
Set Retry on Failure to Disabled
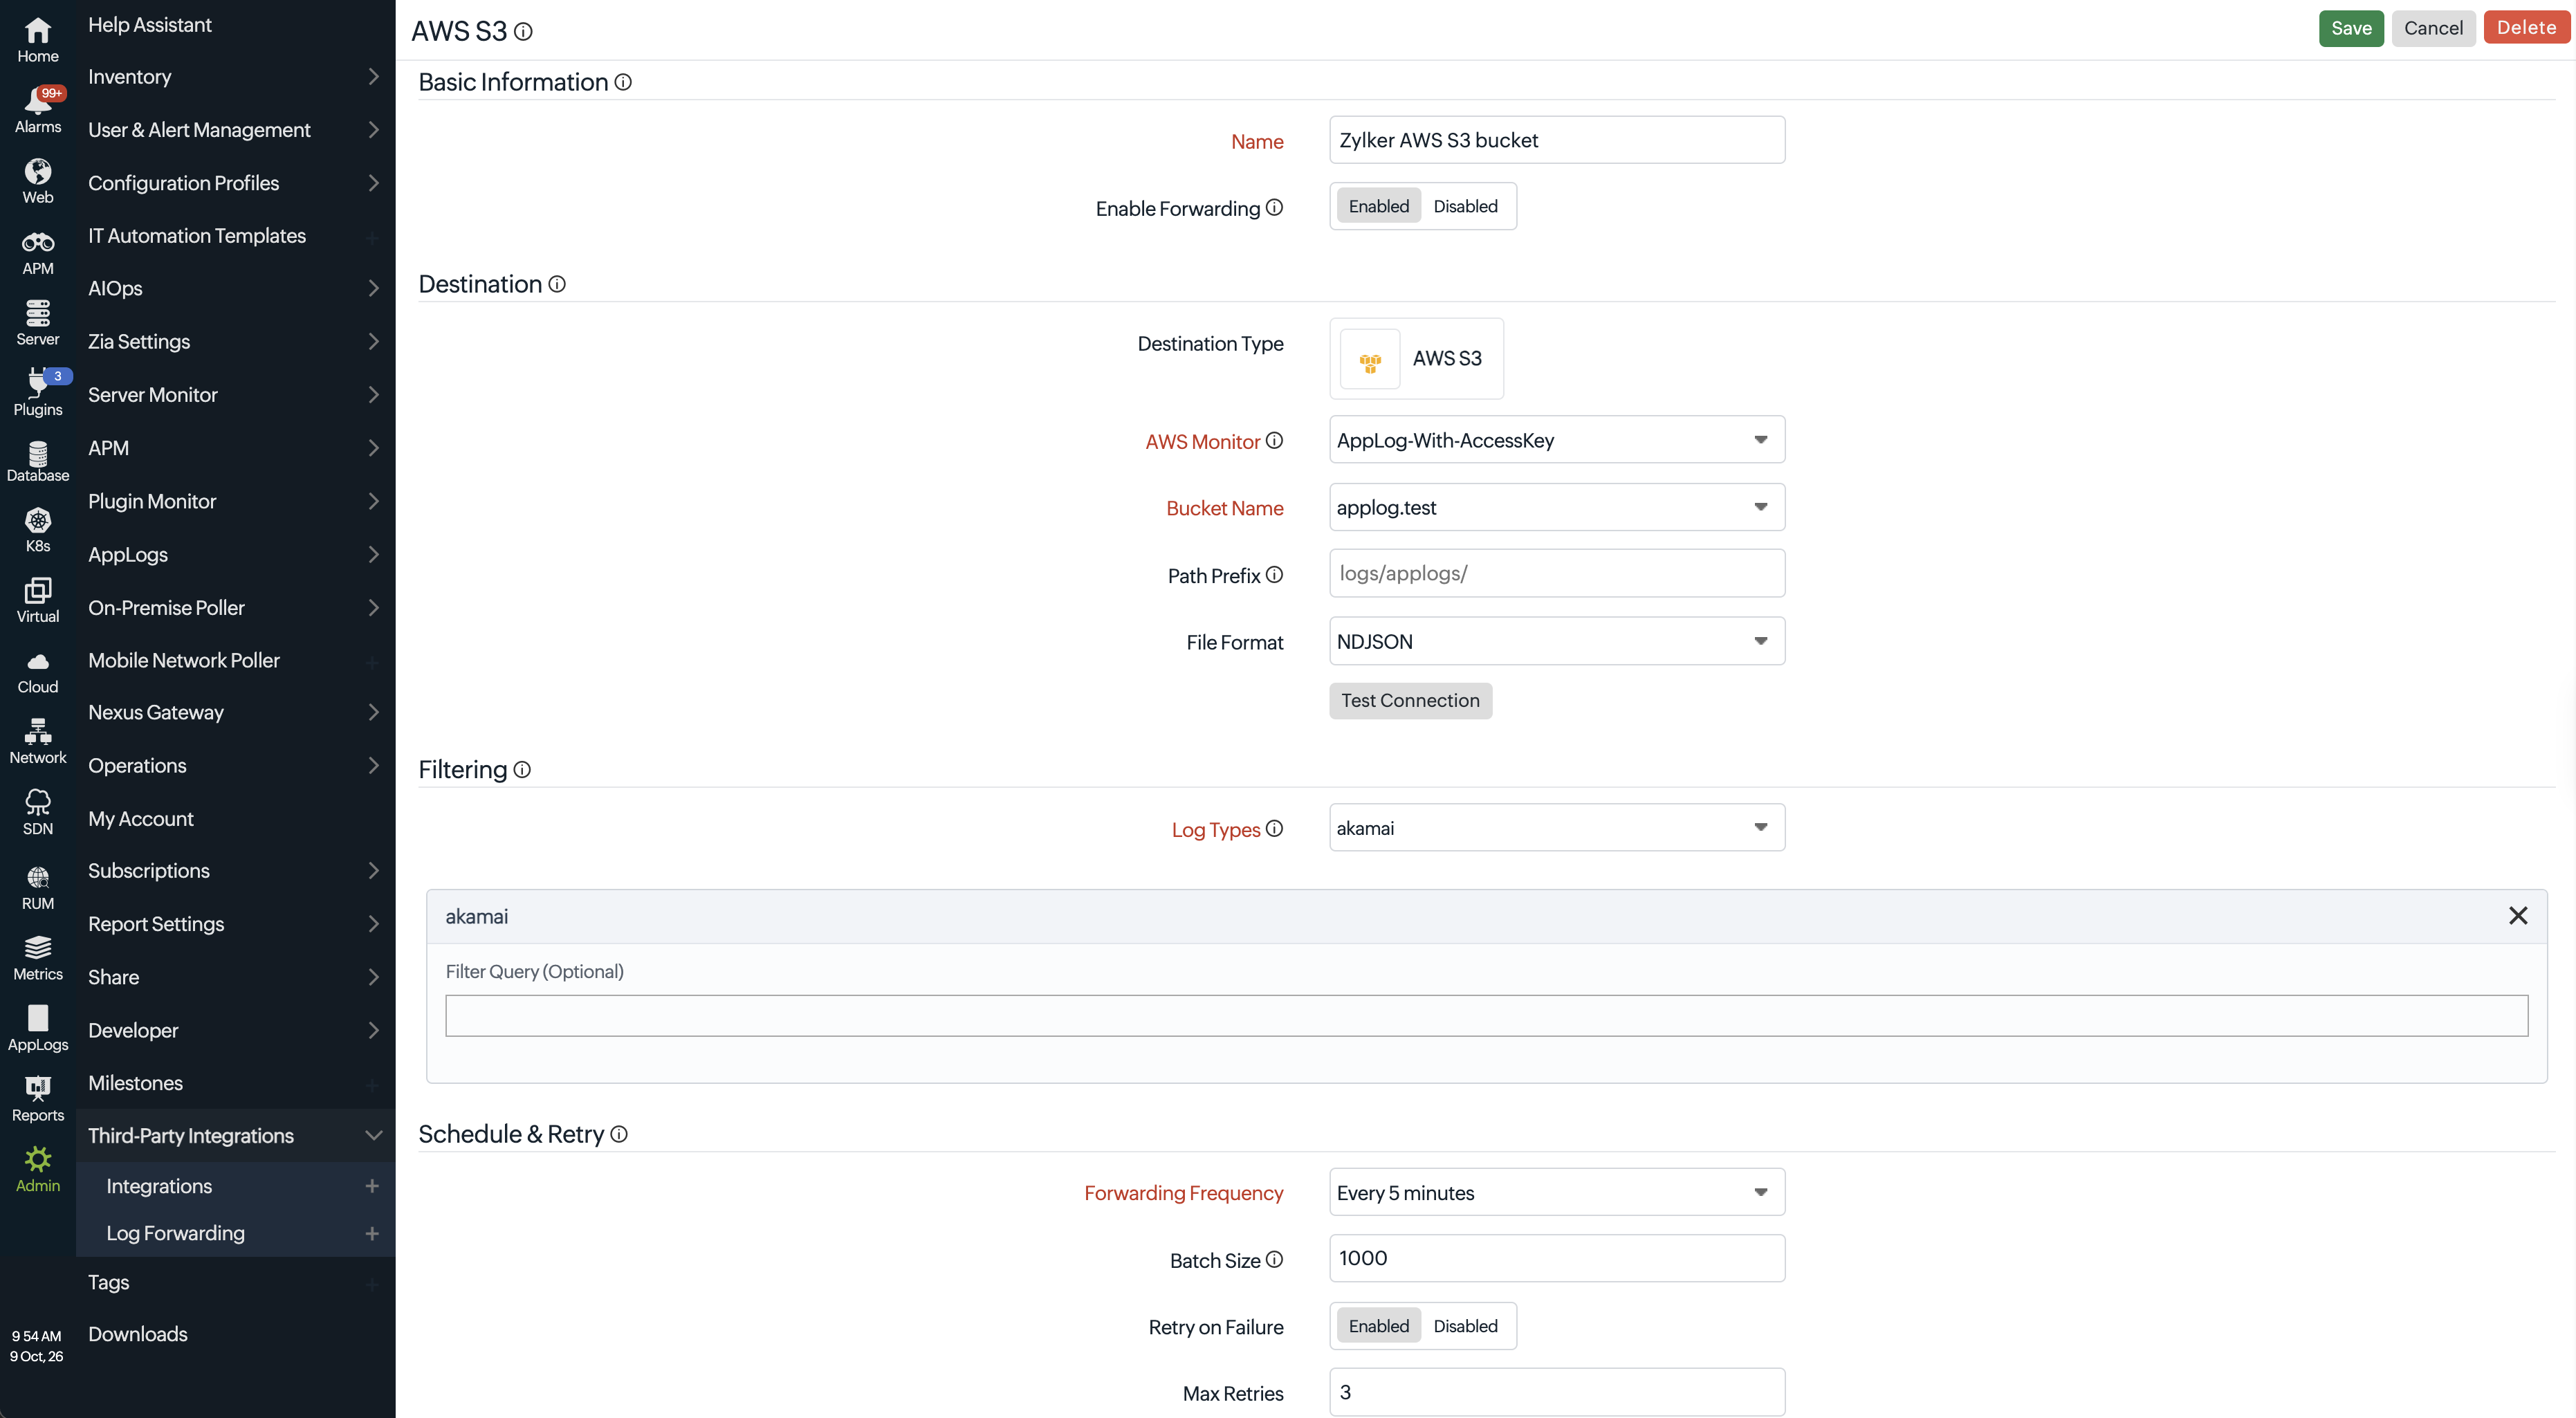point(1465,1326)
